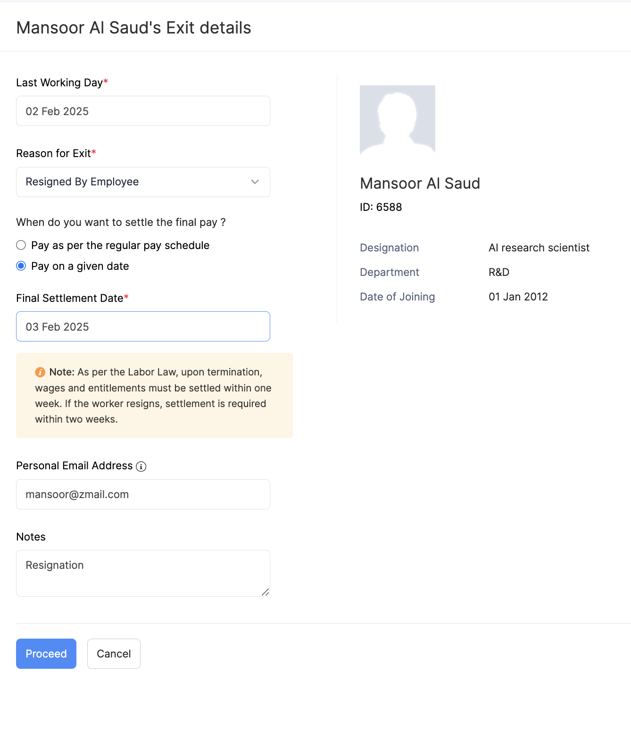Screen dimensions: 631x732
Task: Click the Date of Joining label
Action: (397, 297)
